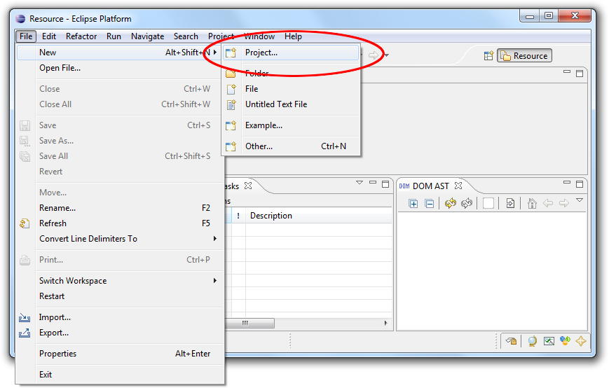Click the yellow refresh arrows in DOM AST
Viewport: 609px width, 388px height.
450,203
